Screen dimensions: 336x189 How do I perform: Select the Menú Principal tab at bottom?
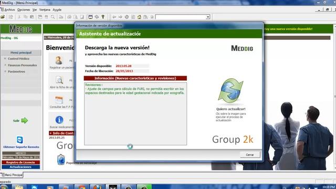click(12, 175)
